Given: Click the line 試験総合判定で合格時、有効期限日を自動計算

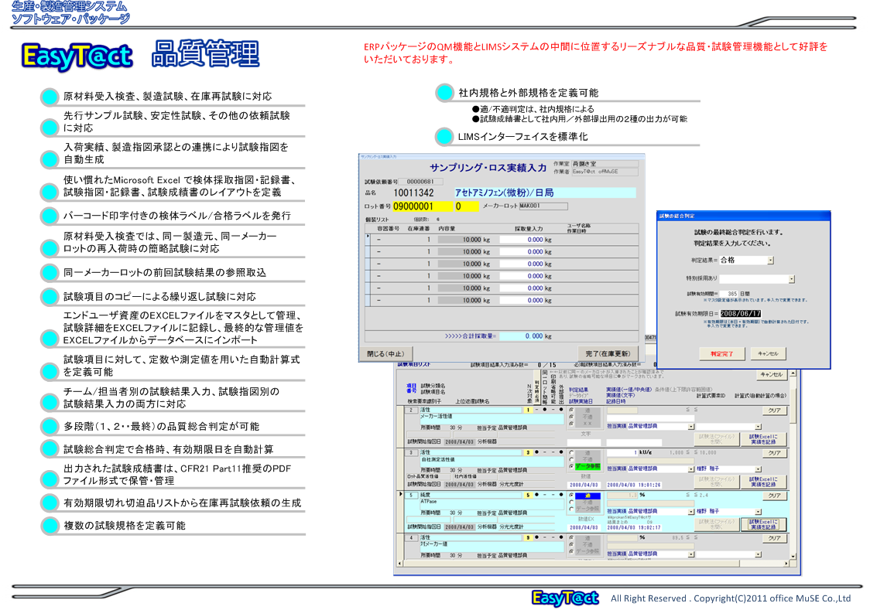Looking at the screenshot, I should 169,449.
